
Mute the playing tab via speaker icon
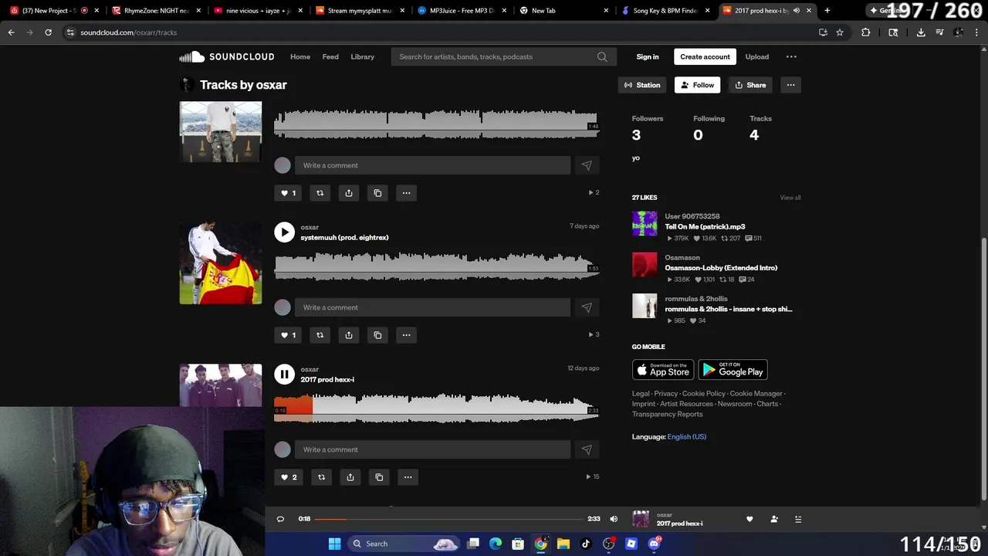coord(796,11)
